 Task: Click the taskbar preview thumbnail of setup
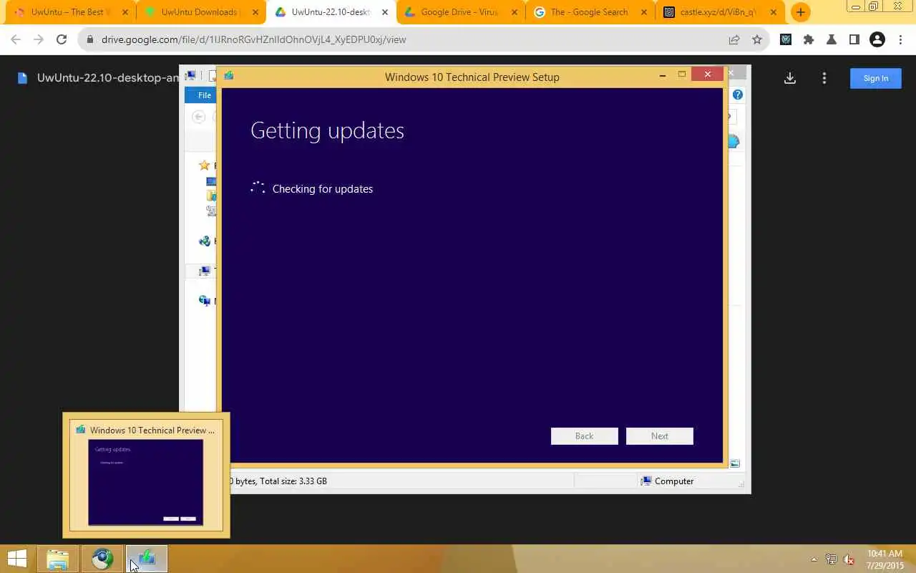click(x=146, y=482)
